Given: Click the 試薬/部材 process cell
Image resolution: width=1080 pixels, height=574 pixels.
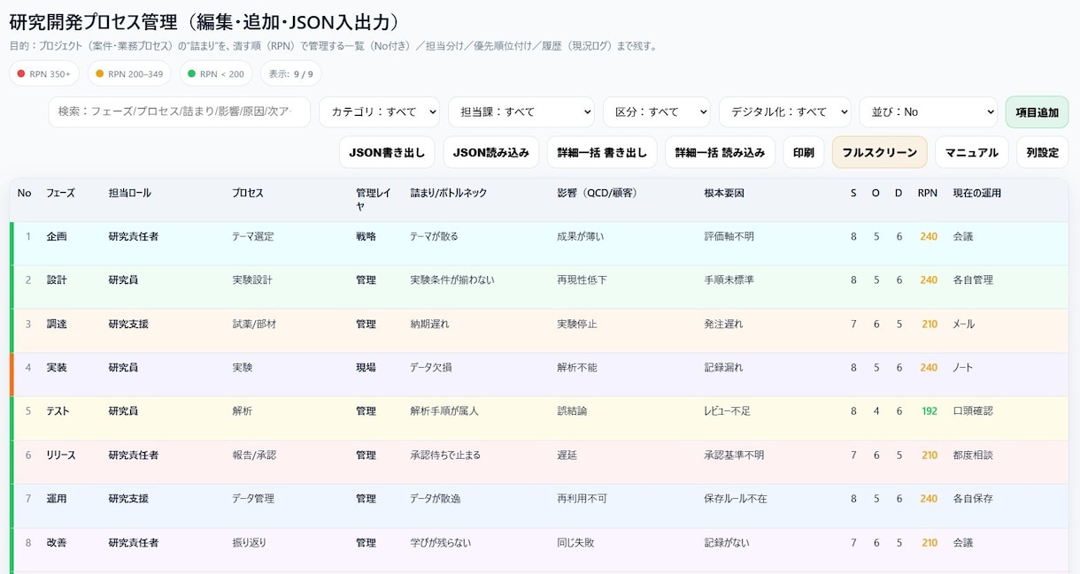Looking at the screenshot, I should pos(254,324).
